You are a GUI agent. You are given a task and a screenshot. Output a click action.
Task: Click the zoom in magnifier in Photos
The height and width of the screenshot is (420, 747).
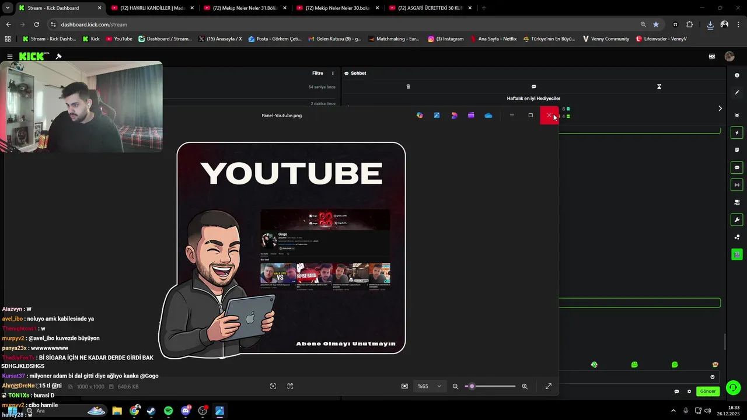tap(525, 386)
